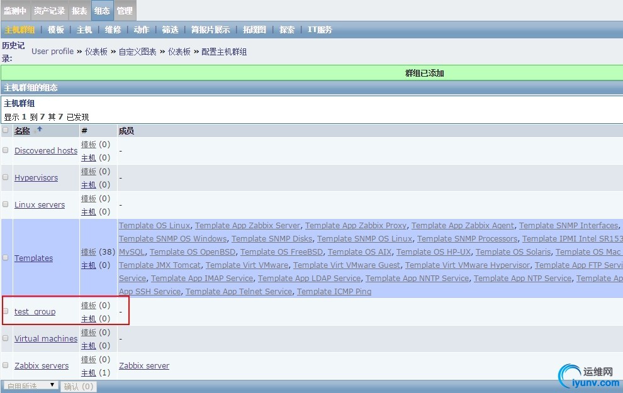Click 模板 link in the test_group row

tap(89, 305)
